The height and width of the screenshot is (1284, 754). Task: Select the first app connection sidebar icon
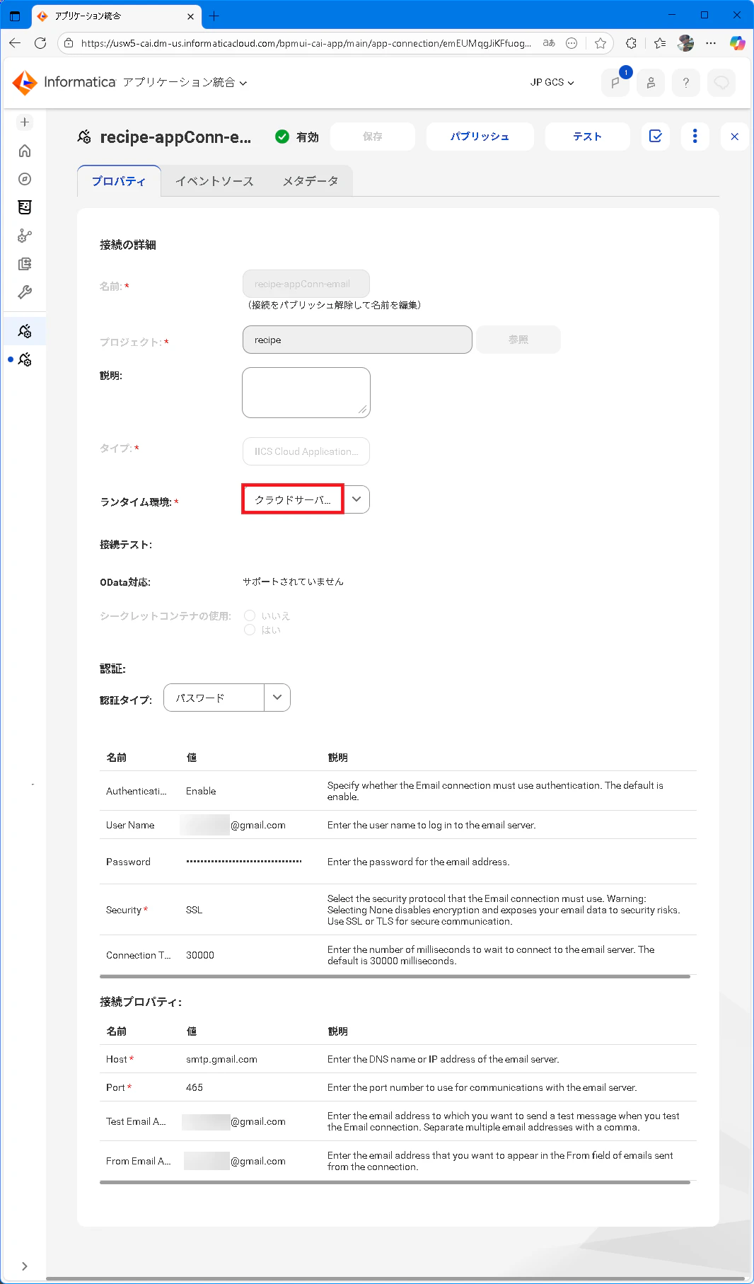[x=25, y=331]
